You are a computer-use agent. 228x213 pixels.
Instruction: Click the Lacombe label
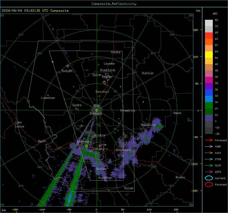pyautogui.click(x=109, y=64)
